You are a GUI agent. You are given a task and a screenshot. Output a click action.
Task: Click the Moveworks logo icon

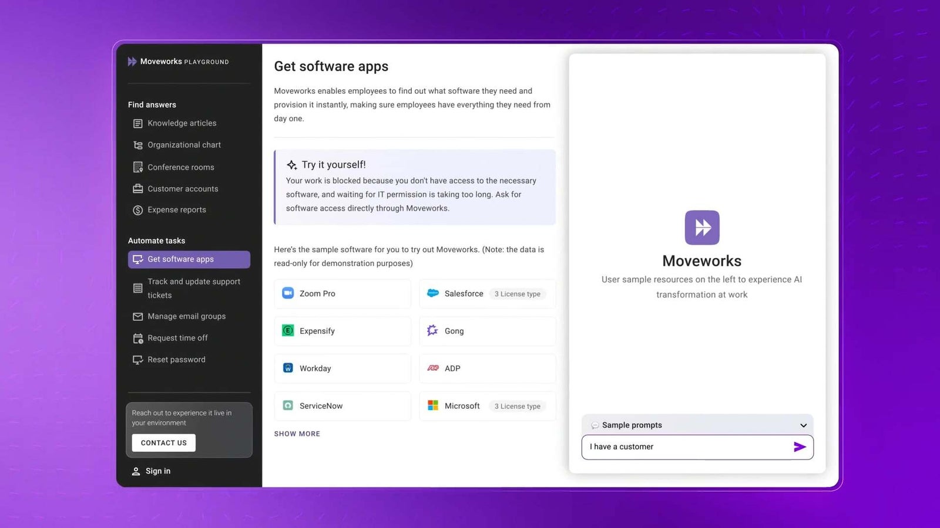[701, 228]
